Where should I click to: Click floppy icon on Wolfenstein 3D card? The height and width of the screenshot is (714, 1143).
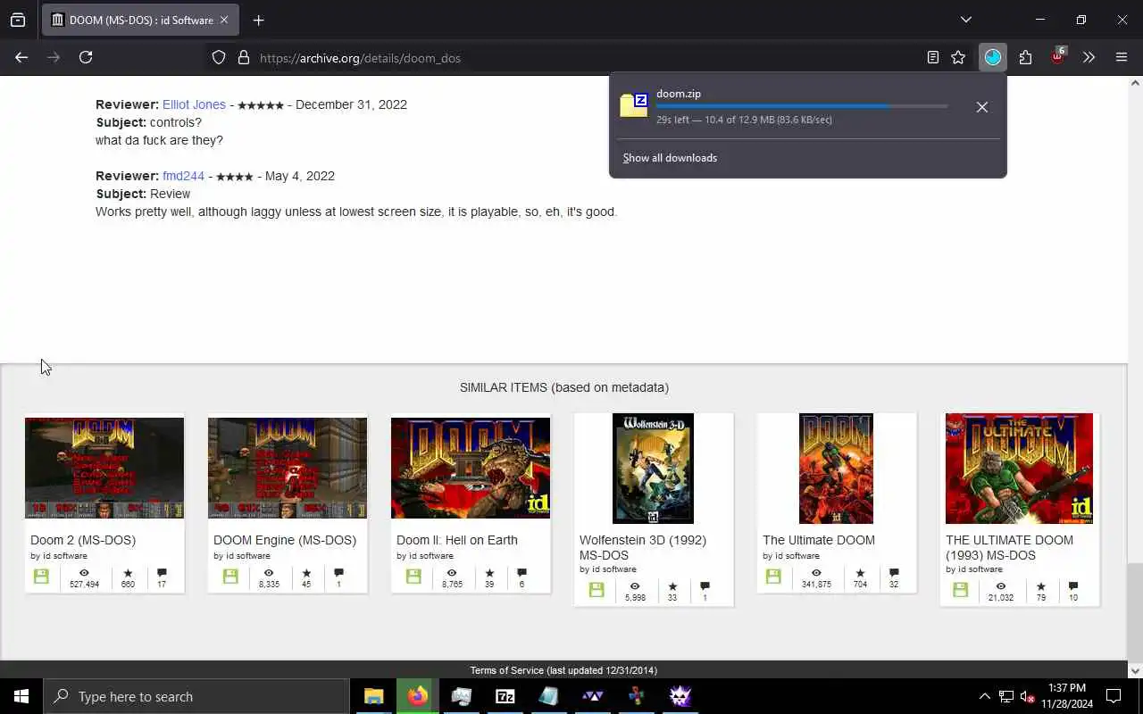click(597, 590)
